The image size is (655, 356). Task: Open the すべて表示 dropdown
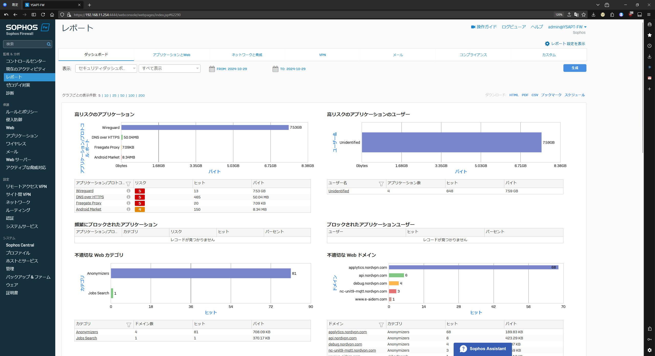click(169, 68)
